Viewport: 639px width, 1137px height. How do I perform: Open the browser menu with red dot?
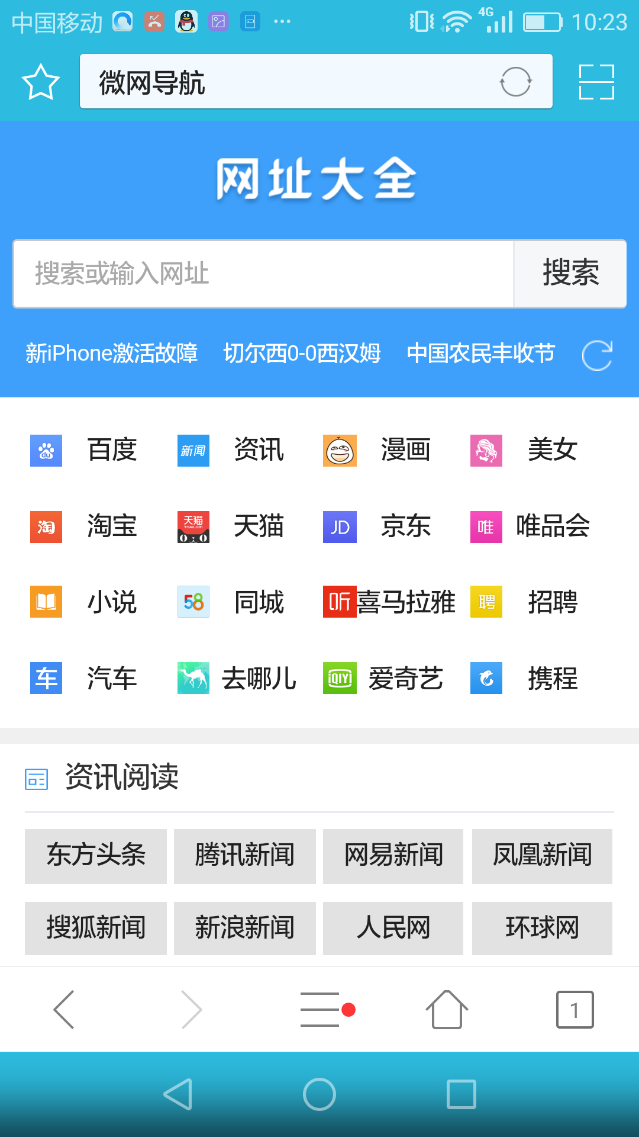click(327, 1010)
